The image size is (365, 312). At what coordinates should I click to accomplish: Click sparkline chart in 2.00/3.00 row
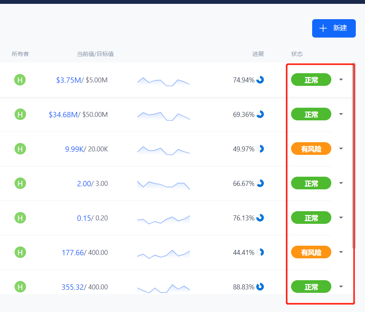[164, 185]
